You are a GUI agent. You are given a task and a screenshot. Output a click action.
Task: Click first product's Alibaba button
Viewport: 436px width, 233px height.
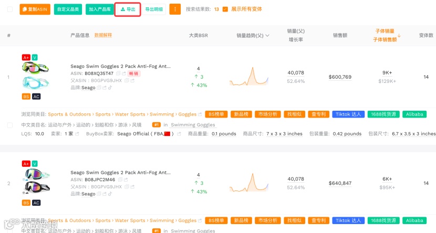point(414,114)
